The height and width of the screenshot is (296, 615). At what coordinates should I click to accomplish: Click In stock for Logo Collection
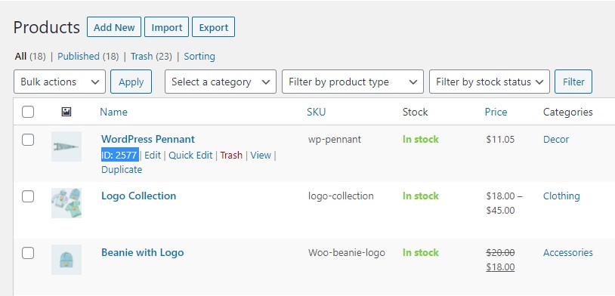[421, 196]
